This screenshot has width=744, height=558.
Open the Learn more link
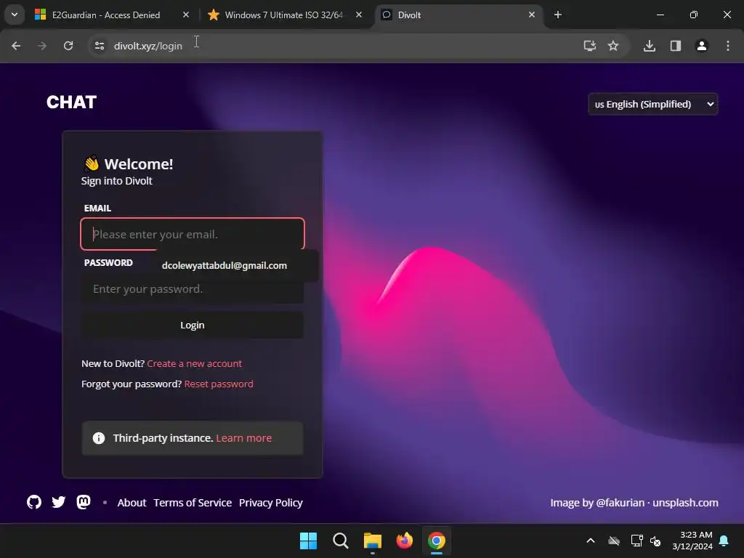click(x=244, y=438)
